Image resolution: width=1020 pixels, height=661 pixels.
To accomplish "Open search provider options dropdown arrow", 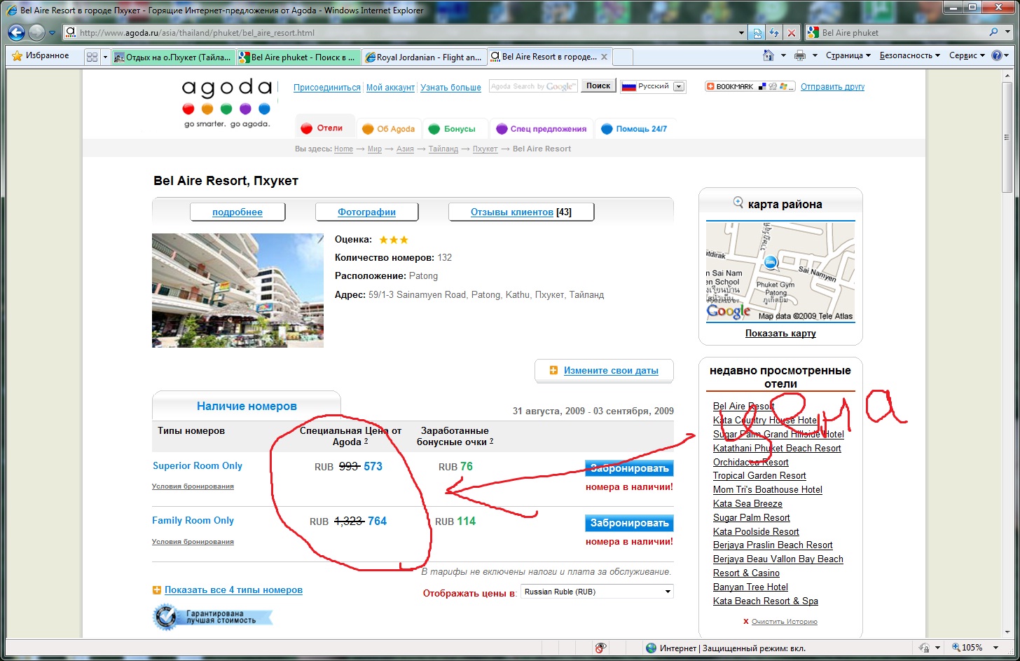I will tap(1006, 32).
